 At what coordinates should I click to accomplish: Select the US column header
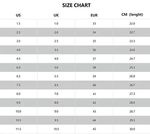pos(18,15)
